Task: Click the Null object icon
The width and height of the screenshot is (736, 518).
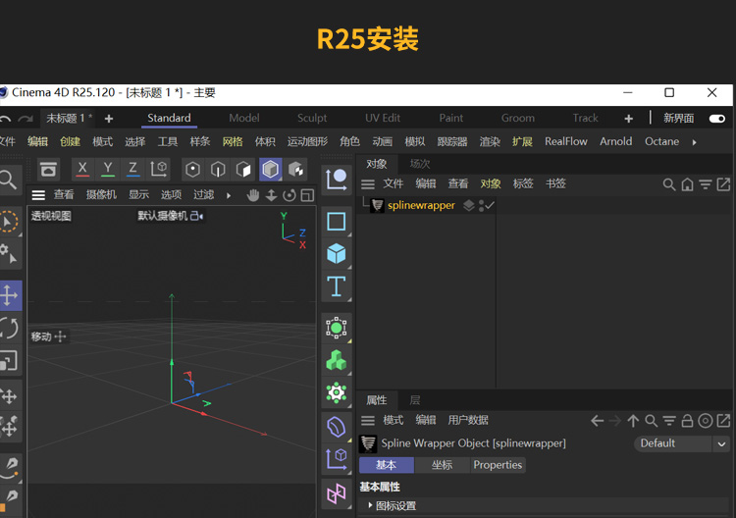Action: point(337,180)
